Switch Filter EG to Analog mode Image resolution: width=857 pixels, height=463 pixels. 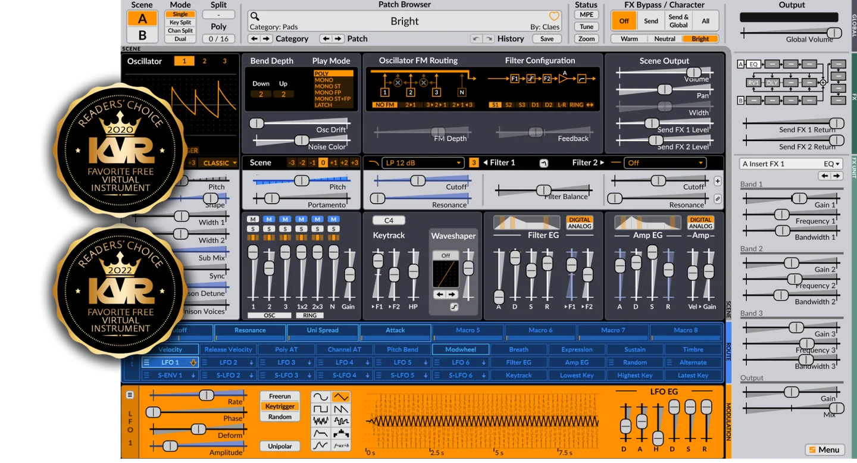tap(579, 226)
